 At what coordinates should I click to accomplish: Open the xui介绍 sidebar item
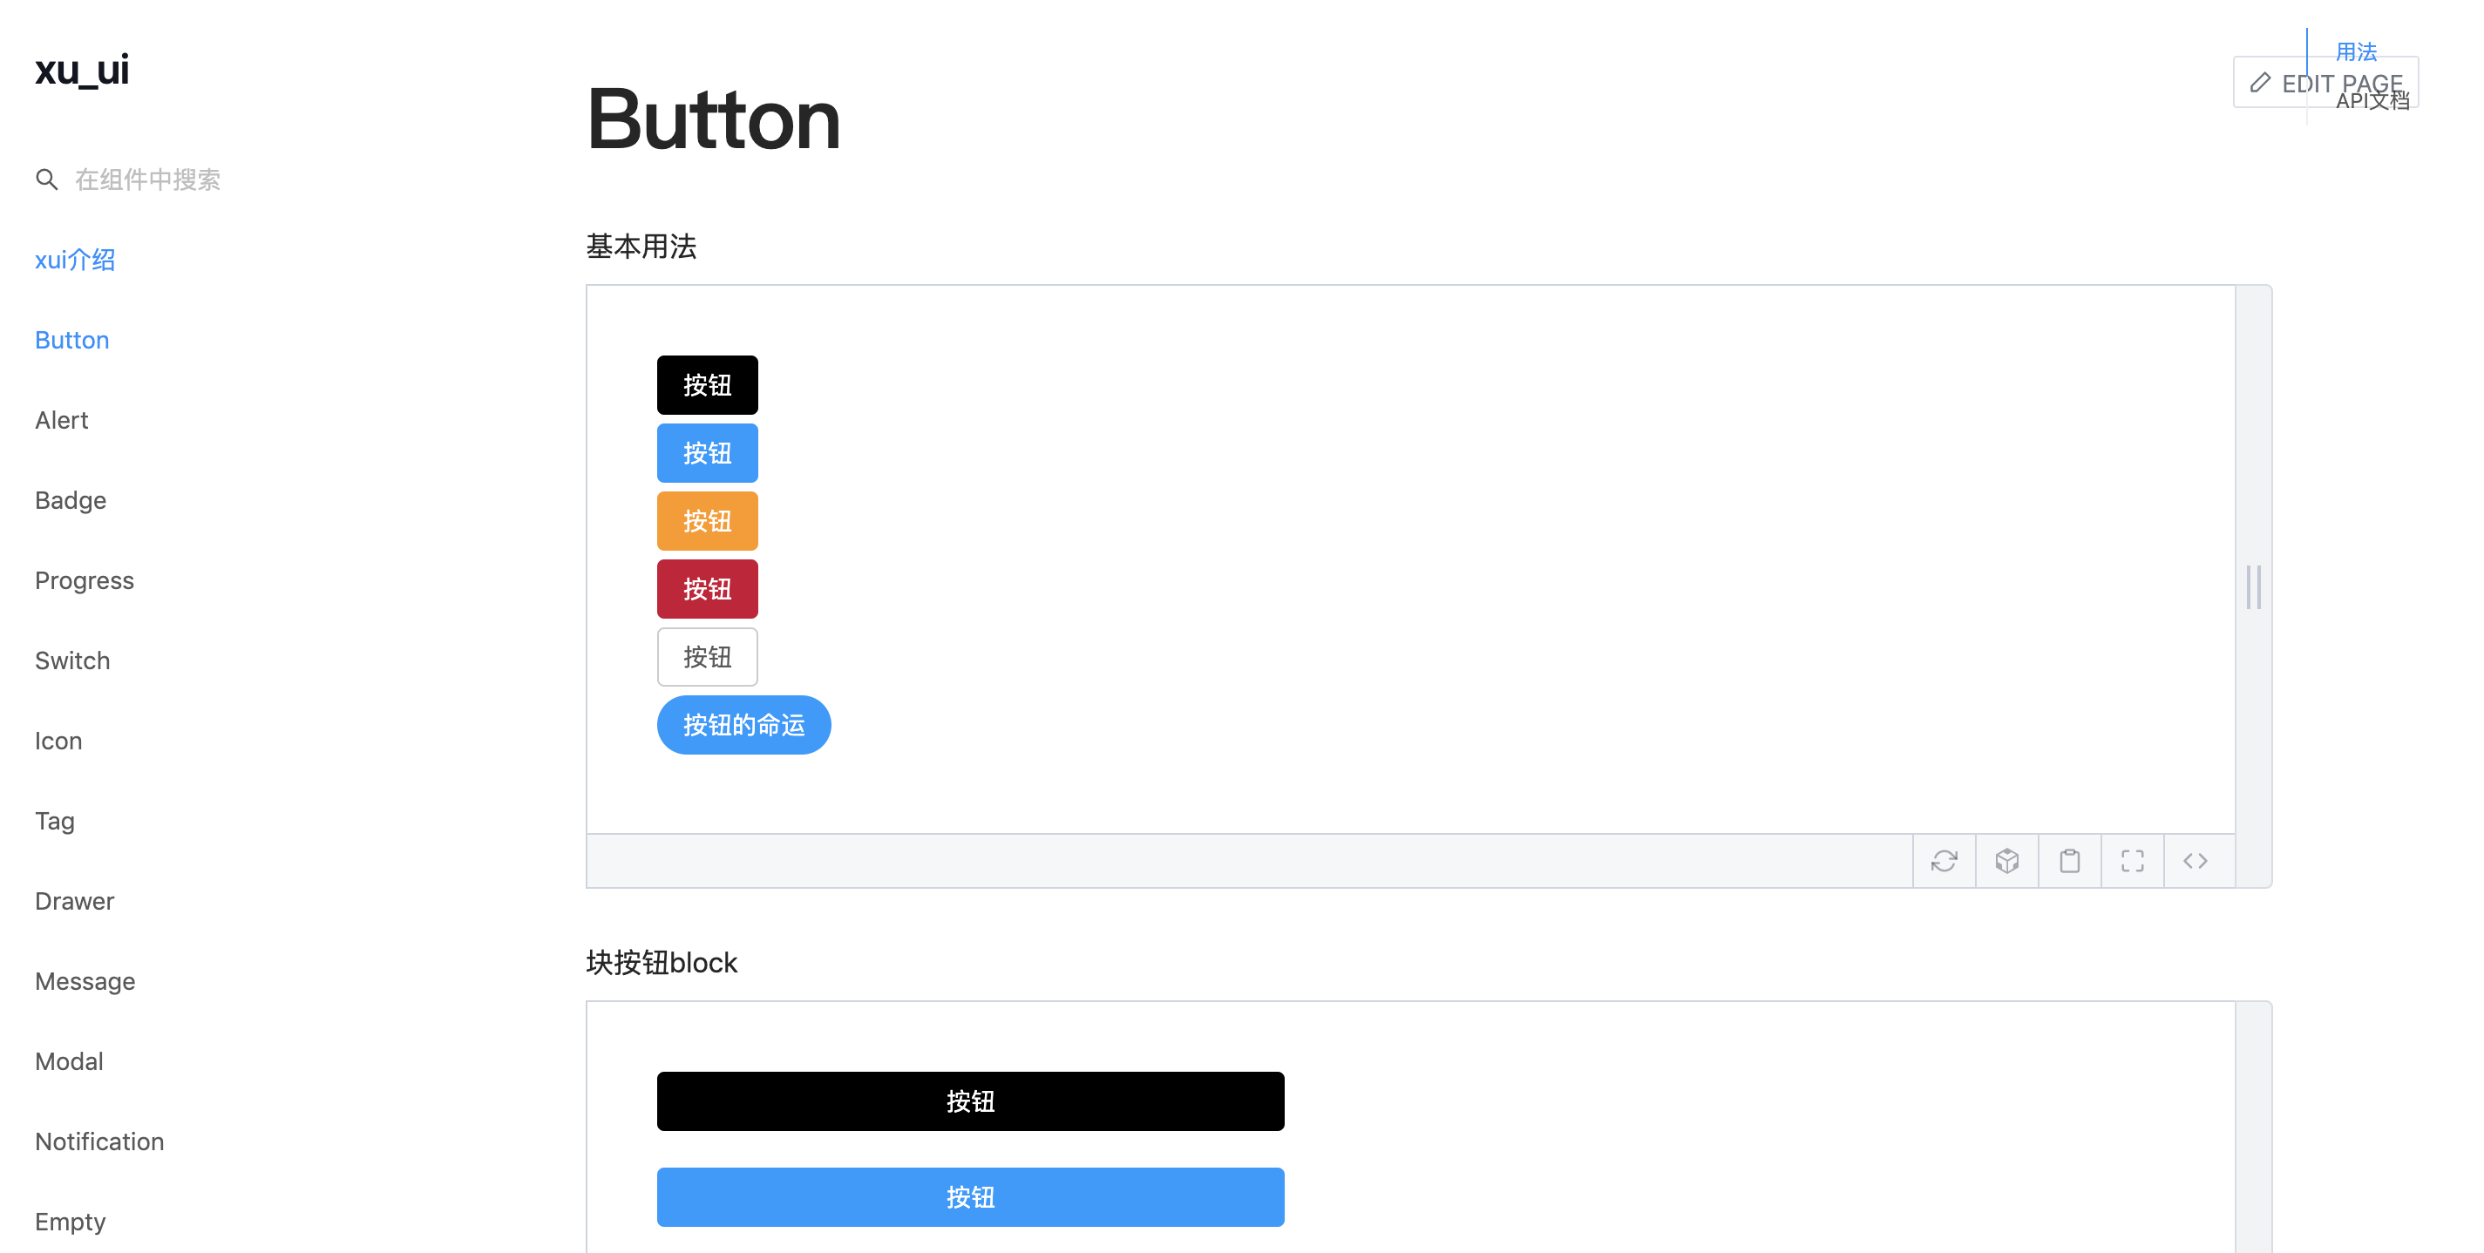75,260
